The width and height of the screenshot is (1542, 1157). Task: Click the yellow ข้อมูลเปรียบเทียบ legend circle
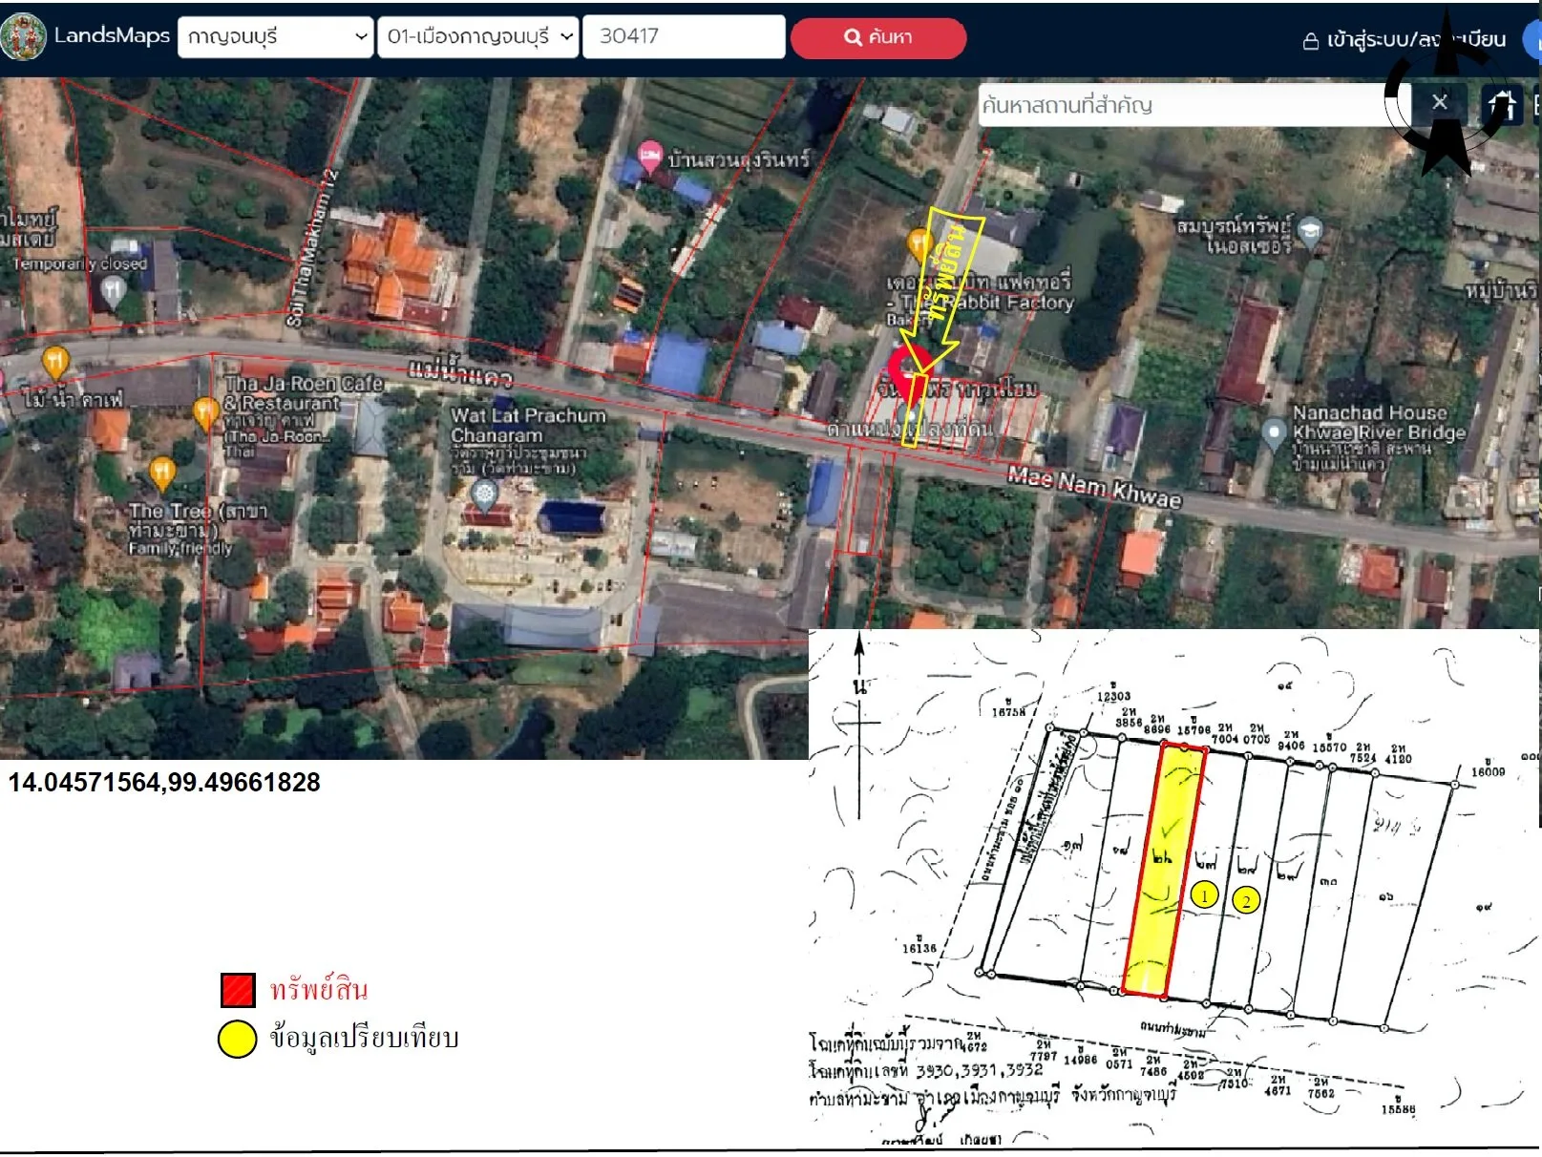pyautogui.click(x=238, y=1039)
